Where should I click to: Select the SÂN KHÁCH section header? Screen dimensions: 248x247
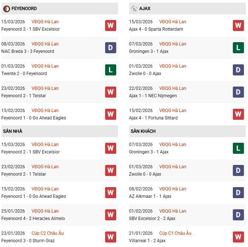pos(143,131)
